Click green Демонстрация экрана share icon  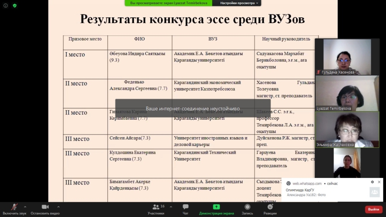[216, 207]
